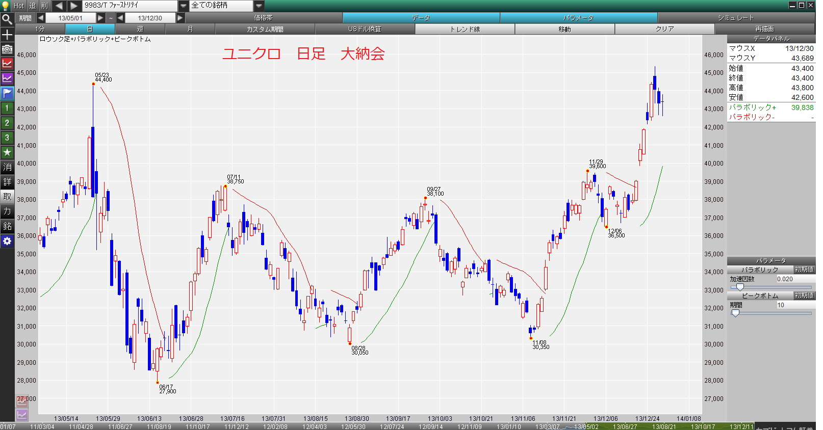The height and width of the screenshot is (430, 823).
Task: Move end date 13/12/30 earlier
Action: pyautogui.click(x=120, y=18)
